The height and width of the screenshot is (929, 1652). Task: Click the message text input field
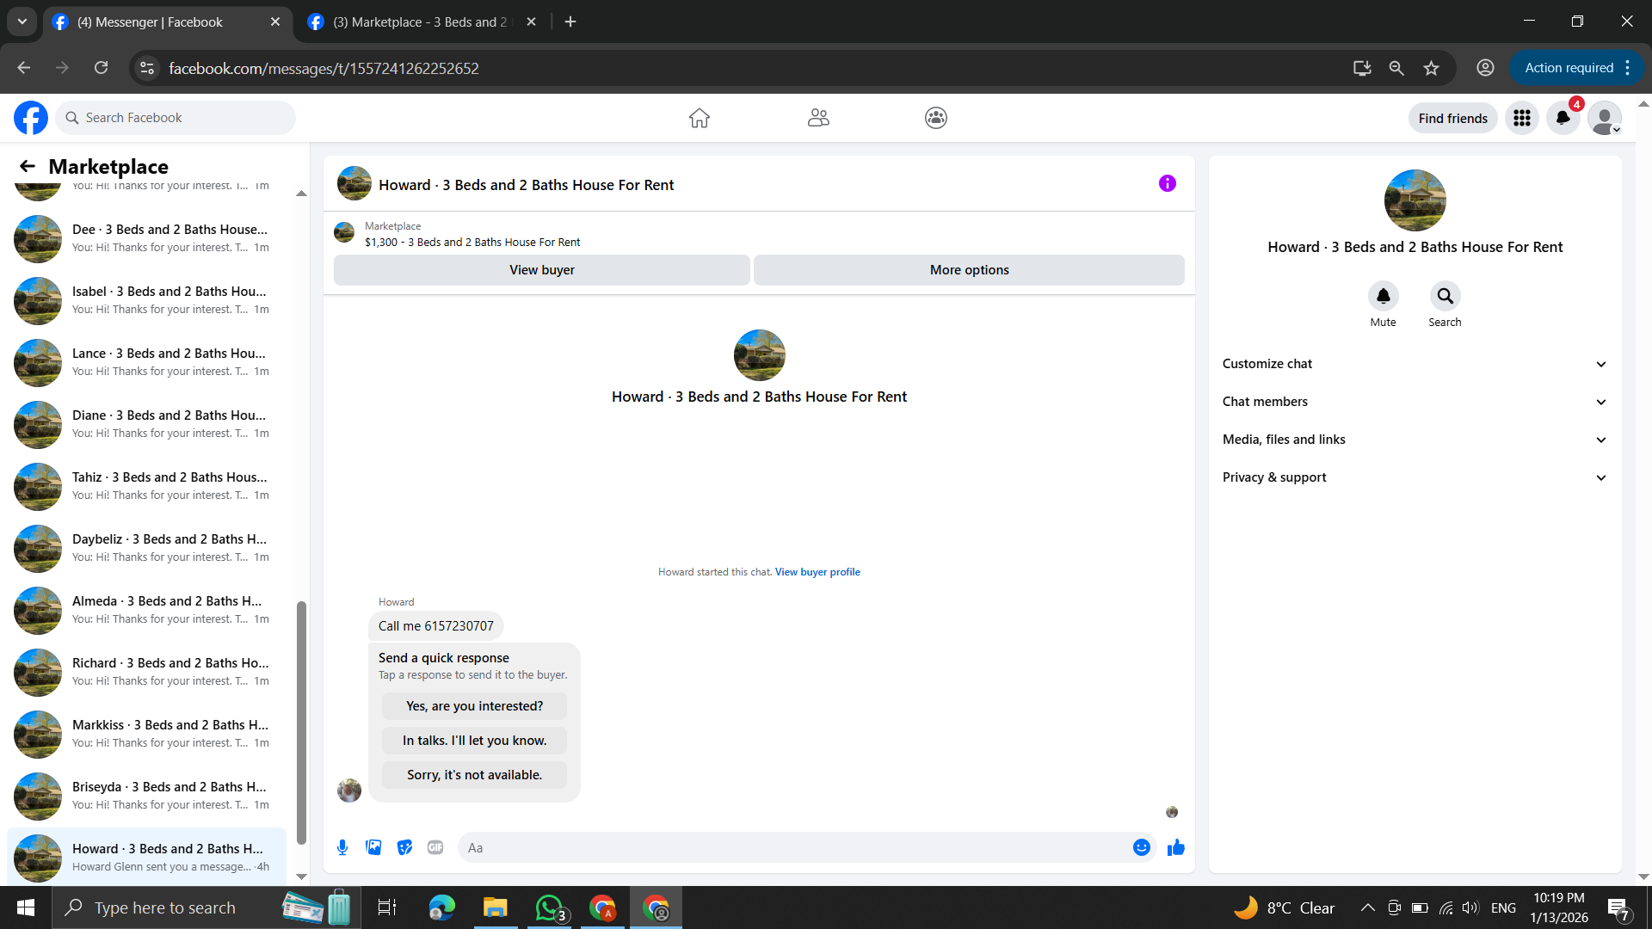pos(792,847)
